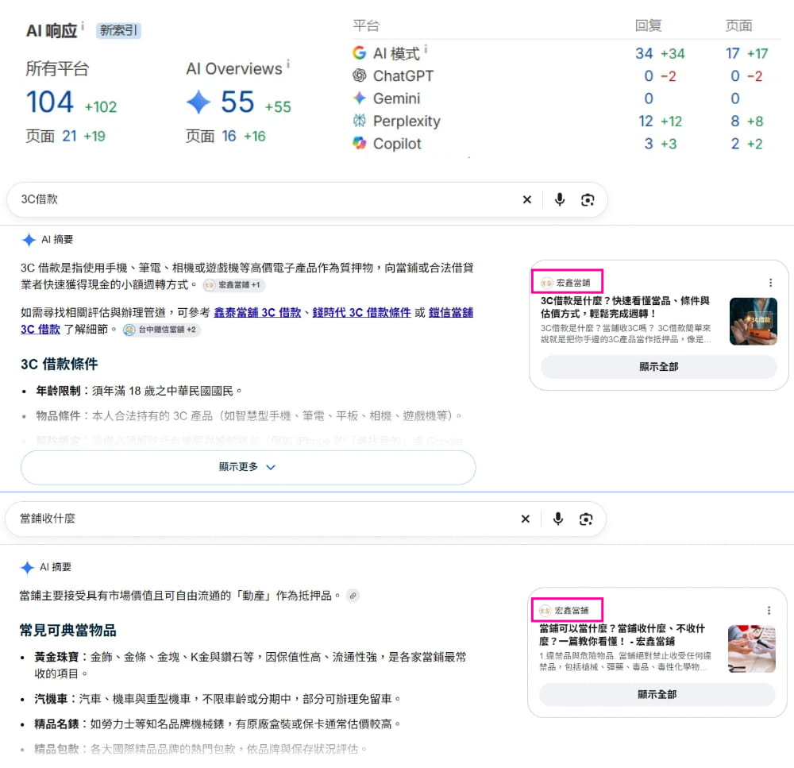Click the Copilot platform icon
Viewport: 794px width, 768px height.
[360, 144]
